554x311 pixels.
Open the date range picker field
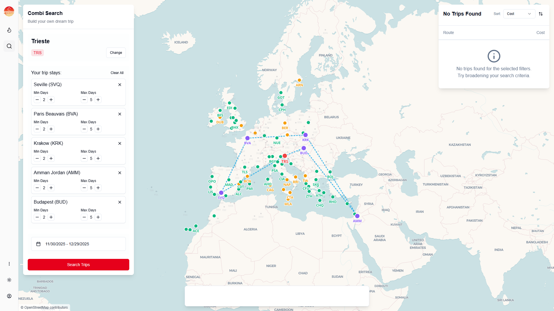tap(78, 244)
